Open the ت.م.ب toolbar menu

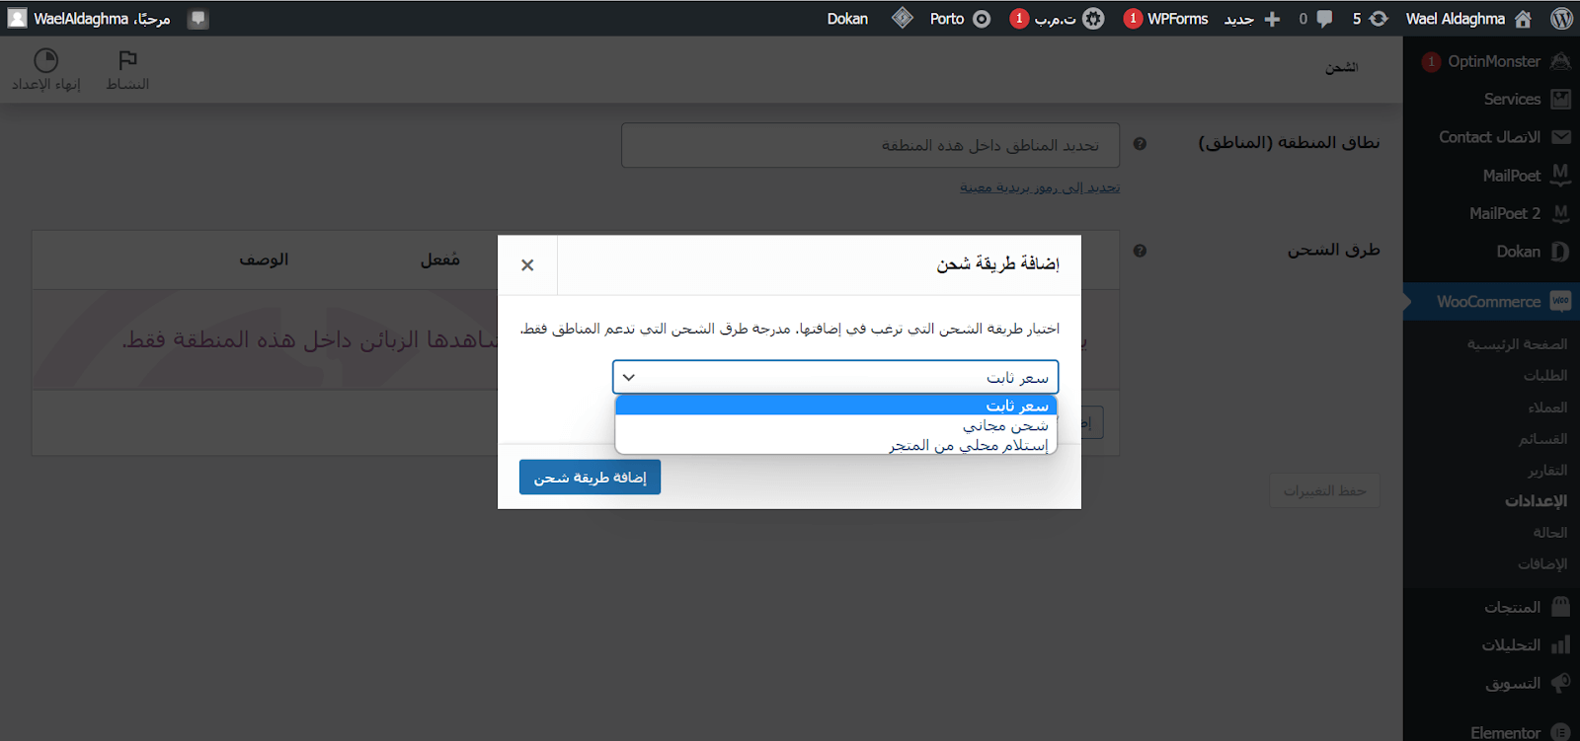pos(1055,19)
